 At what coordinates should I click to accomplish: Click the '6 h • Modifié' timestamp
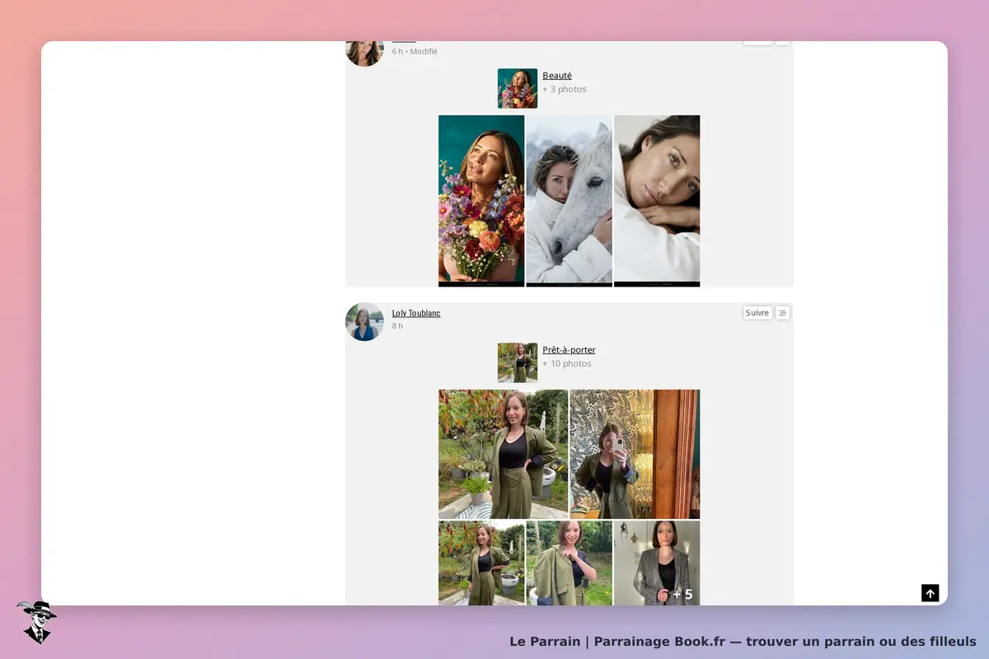click(415, 51)
